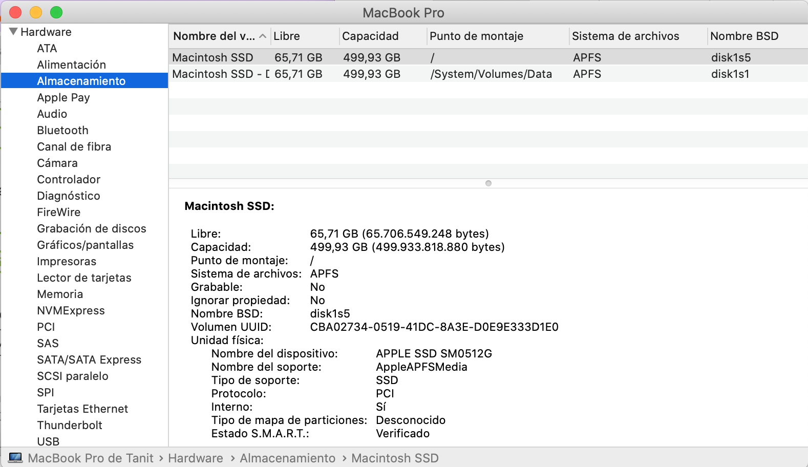
Task: Select Canal de fibra entry
Action: click(x=74, y=146)
